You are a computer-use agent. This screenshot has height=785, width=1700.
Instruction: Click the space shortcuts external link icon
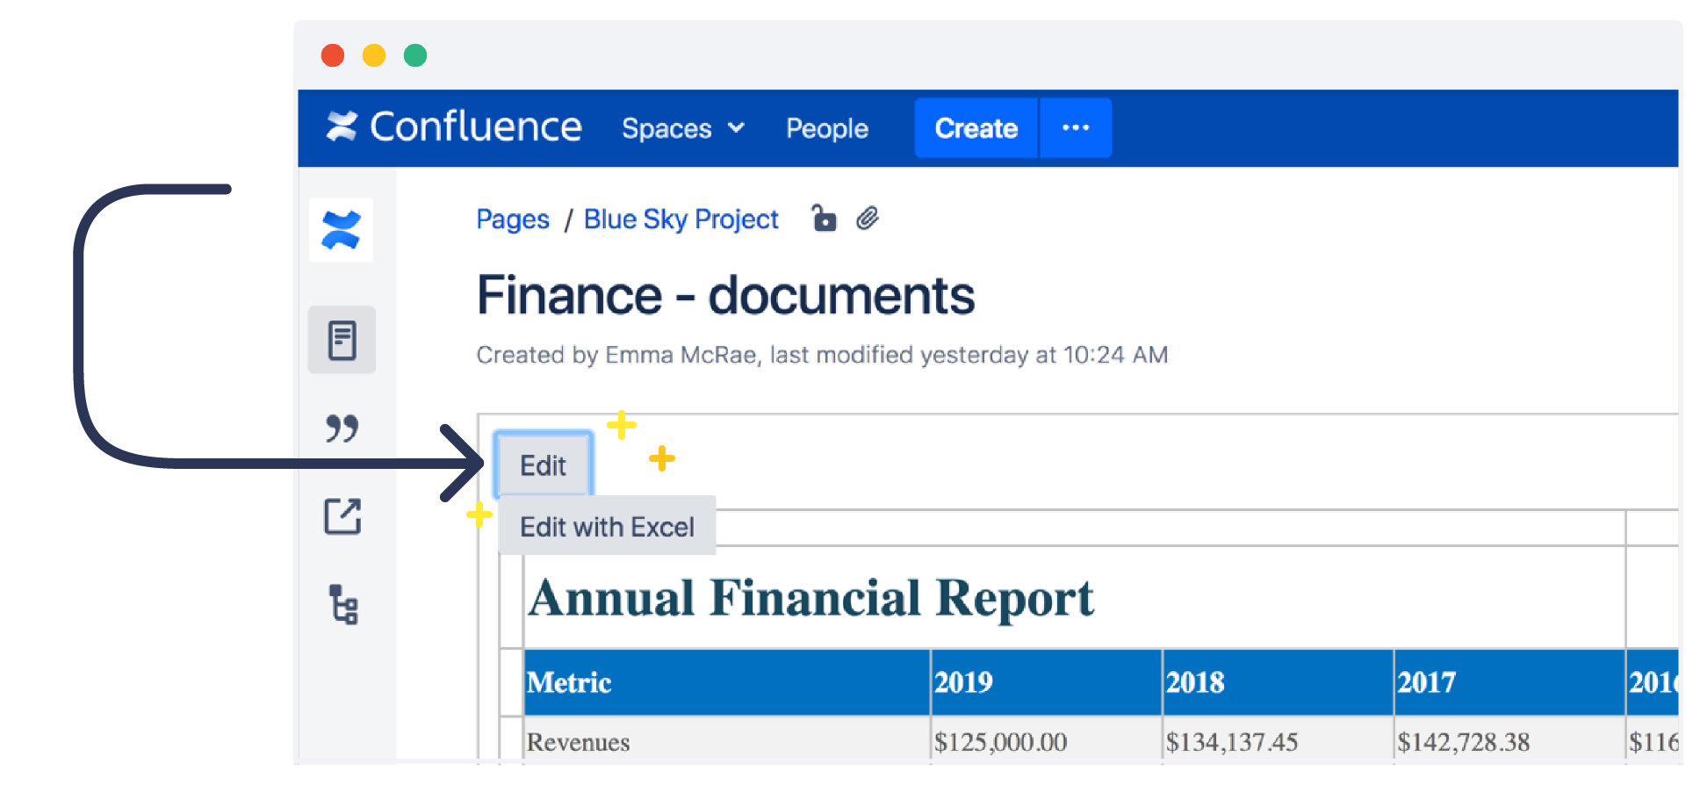tap(342, 516)
